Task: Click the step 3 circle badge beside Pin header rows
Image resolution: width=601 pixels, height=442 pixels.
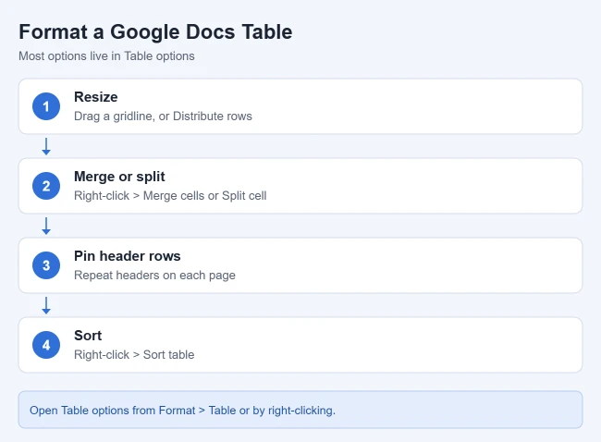Action: [x=46, y=265]
